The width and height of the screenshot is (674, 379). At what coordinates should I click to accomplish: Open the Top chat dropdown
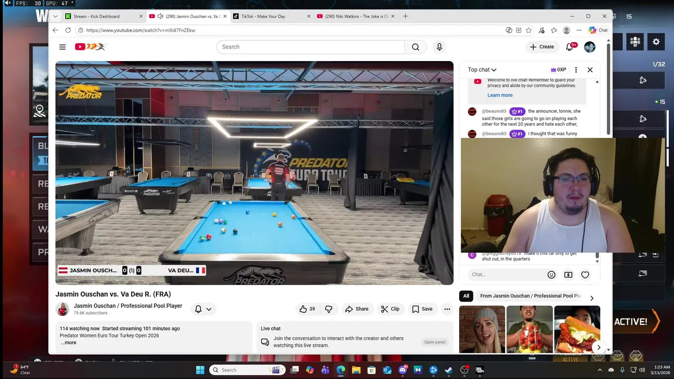pyautogui.click(x=482, y=69)
